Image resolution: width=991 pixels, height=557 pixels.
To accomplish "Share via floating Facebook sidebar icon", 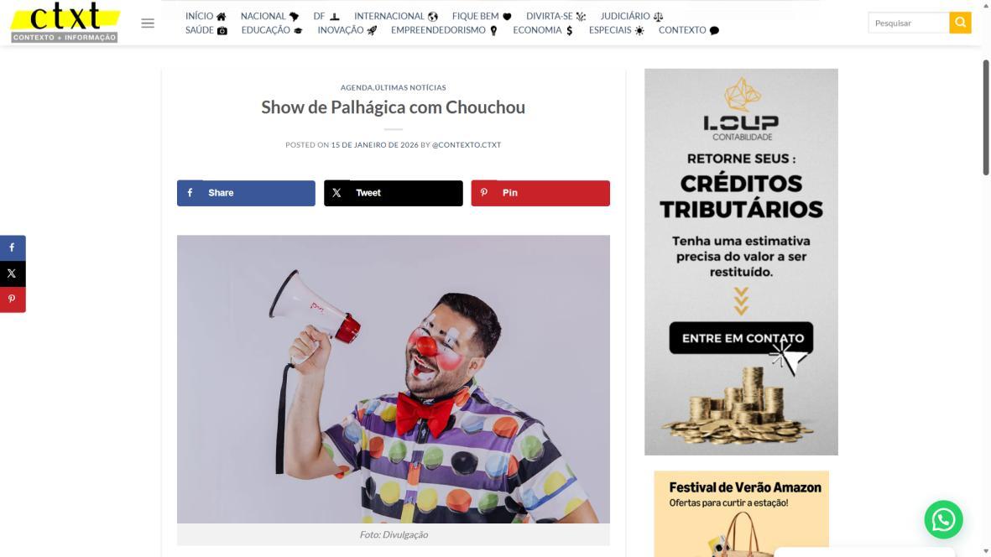I will 12,247.
